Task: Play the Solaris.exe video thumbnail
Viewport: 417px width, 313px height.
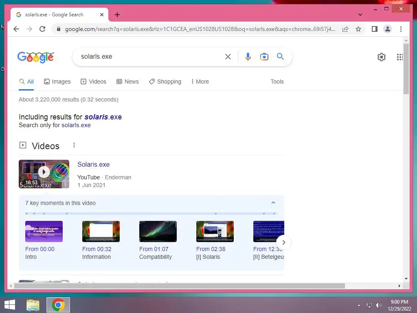Action: tap(44, 174)
